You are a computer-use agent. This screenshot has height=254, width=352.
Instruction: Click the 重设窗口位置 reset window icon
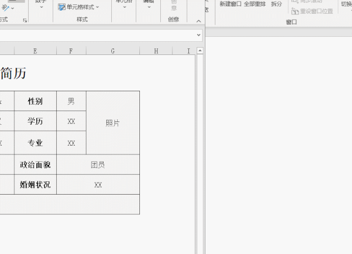(295, 11)
